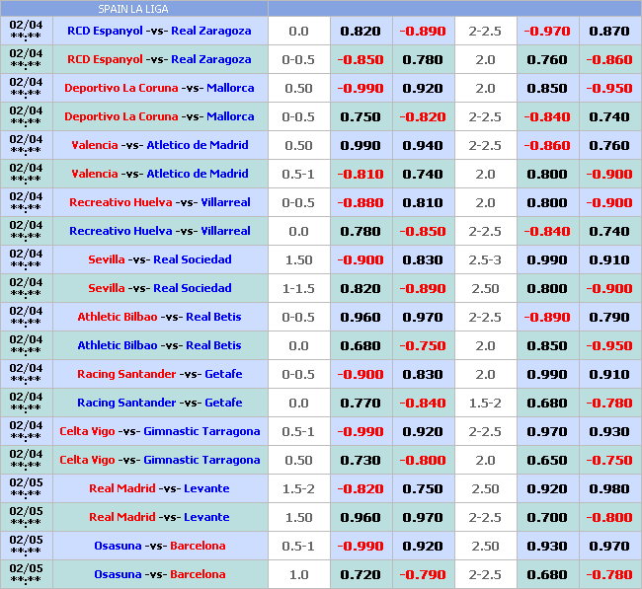The height and width of the screenshot is (589, 642).
Task: Select the 0.870 odds for Espanyol vs Zaragoza
Action: point(608,31)
